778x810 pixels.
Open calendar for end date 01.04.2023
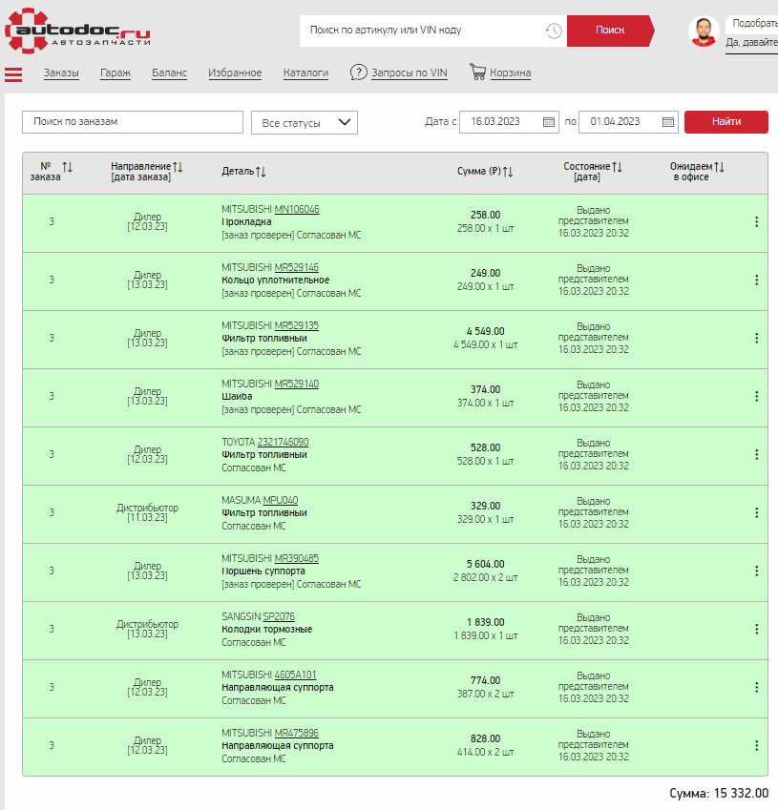[668, 122]
